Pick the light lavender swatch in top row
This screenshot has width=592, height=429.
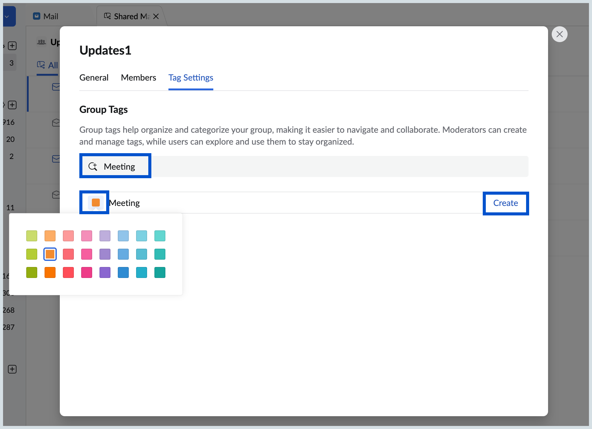(105, 236)
